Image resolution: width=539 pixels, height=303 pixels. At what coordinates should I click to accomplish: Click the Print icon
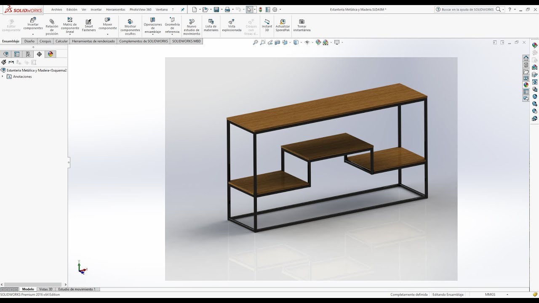(227, 9)
